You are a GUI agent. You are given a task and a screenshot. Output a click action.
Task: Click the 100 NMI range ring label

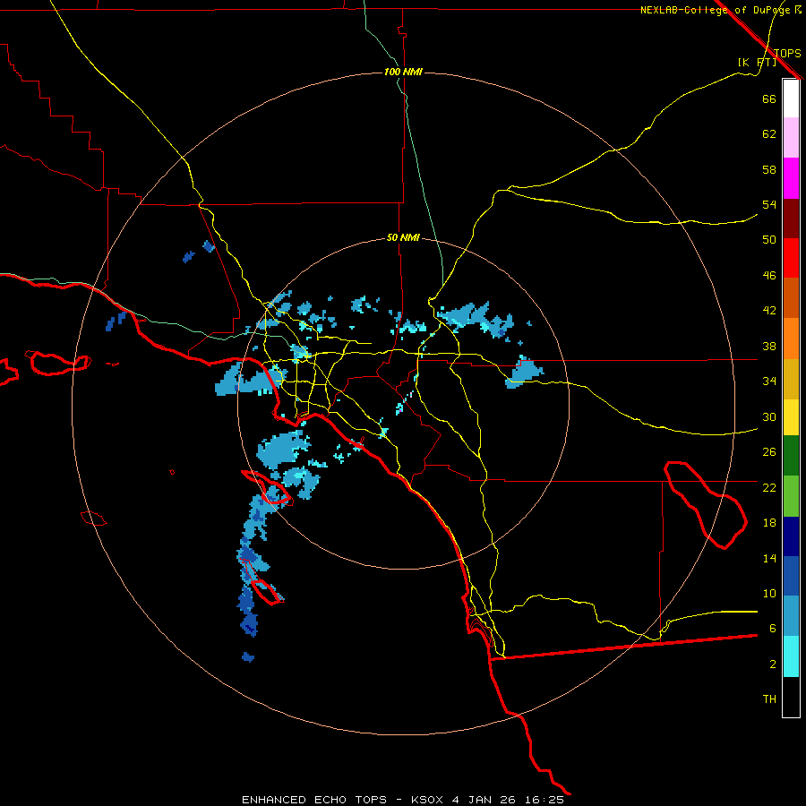pos(403,72)
